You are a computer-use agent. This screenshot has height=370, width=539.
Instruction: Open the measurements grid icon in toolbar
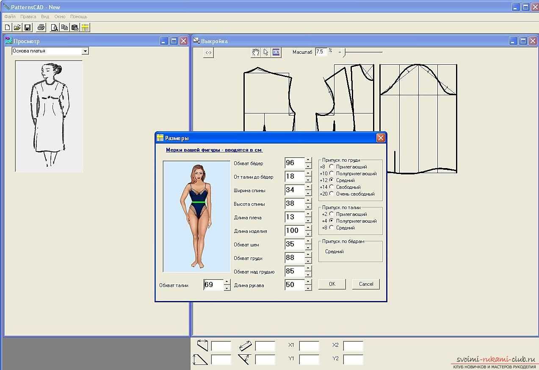click(85, 28)
